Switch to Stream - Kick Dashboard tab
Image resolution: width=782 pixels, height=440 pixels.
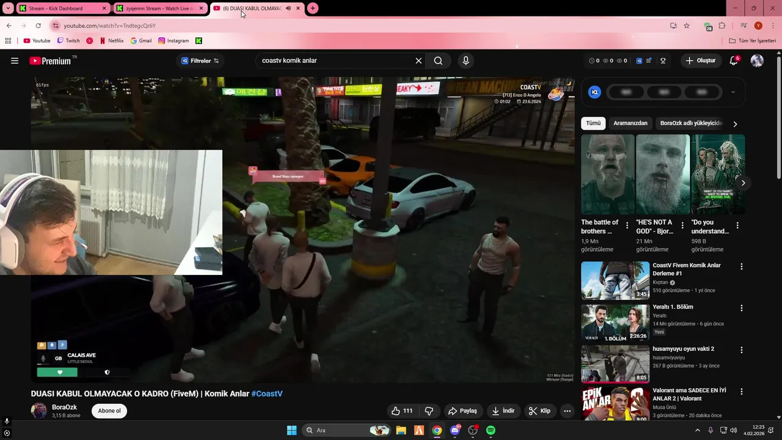pyautogui.click(x=62, y=9)
